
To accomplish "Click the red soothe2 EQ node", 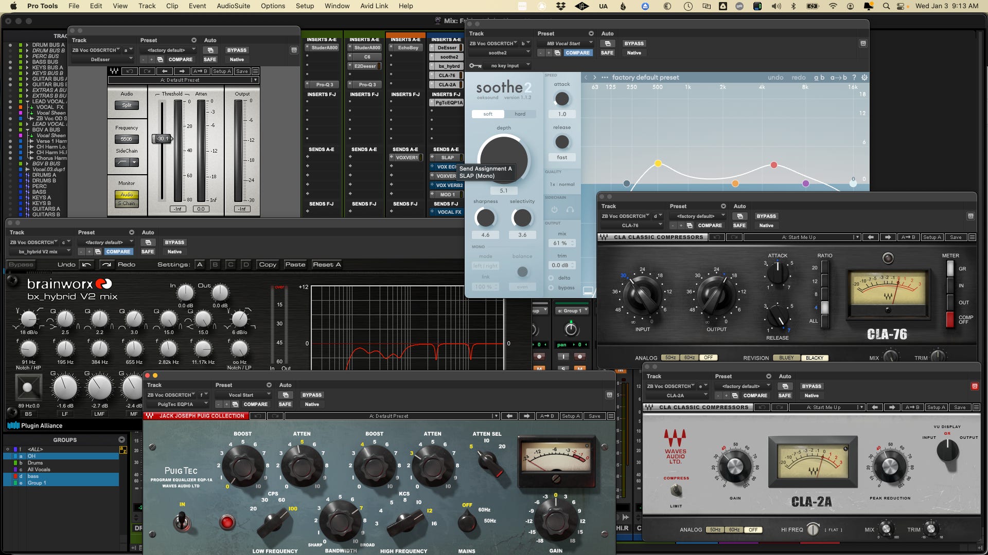I will pos(773,165).
